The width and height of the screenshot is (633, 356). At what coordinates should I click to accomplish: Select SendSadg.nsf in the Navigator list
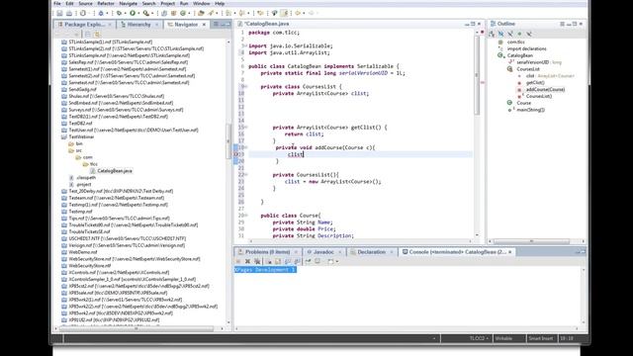click(x=83, y=89)
